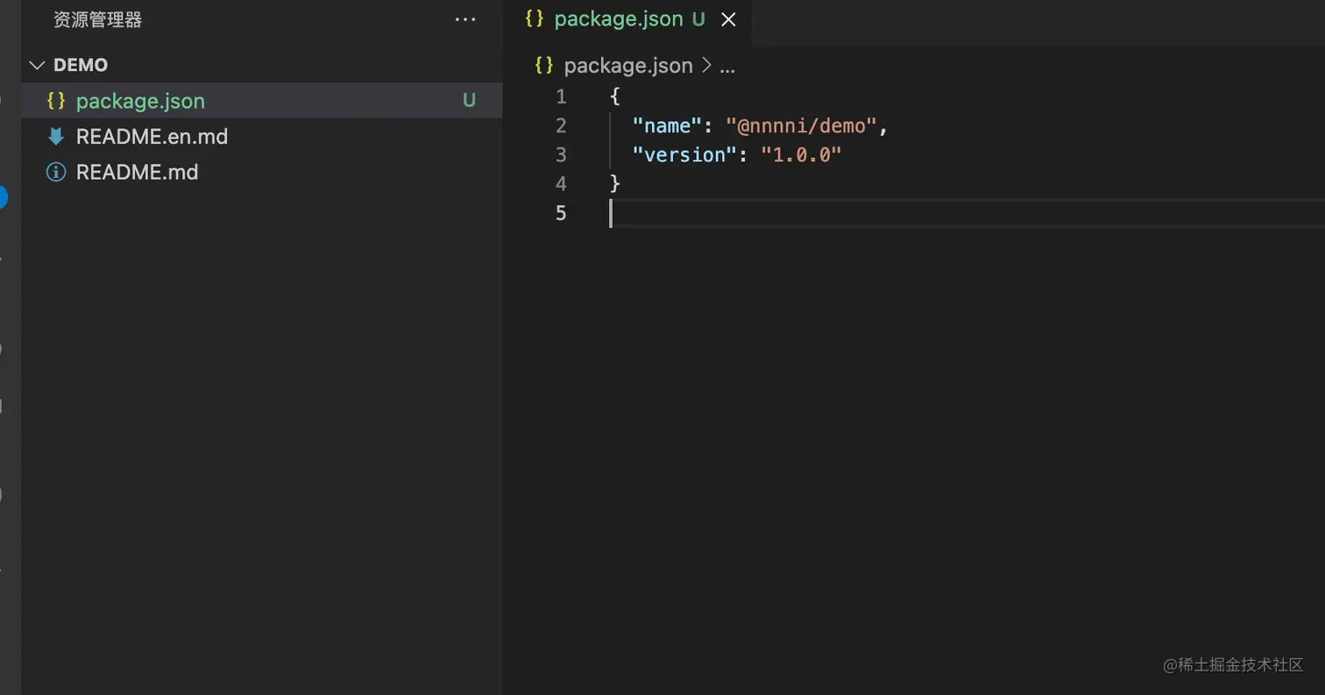1325x695 pixels.
Task: Open README.md from the file tree
Action: coord(137,173)
